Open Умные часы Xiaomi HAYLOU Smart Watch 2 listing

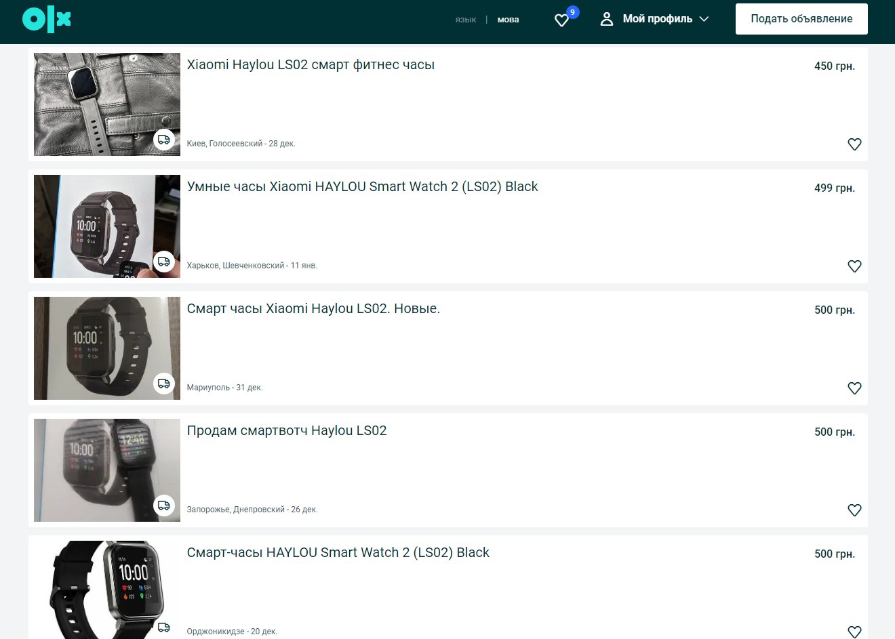[362, 187]
